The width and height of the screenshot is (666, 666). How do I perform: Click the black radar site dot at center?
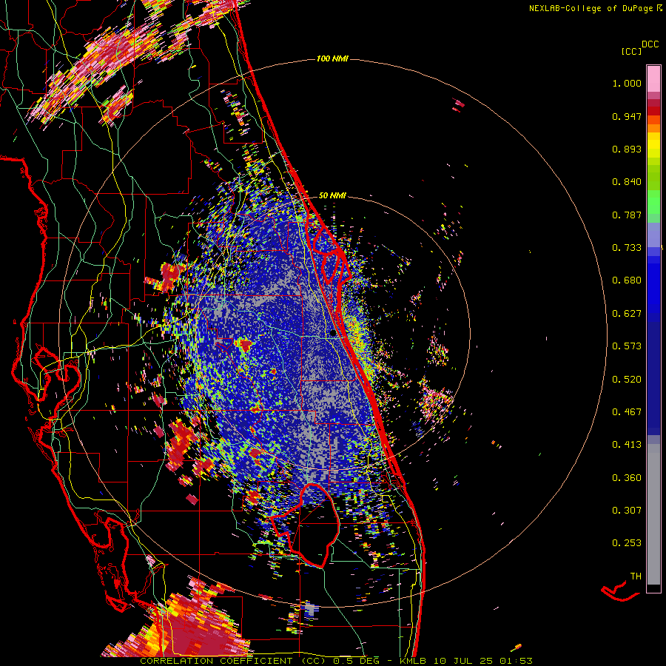[332, 334]
